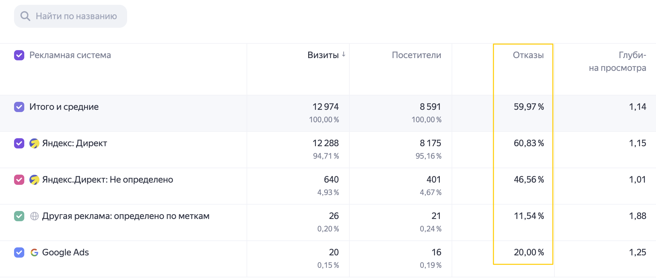This screenshot has height=279, width=656.
Task: Click the globe icon beside Другая реклама
Action: point(34,216)
